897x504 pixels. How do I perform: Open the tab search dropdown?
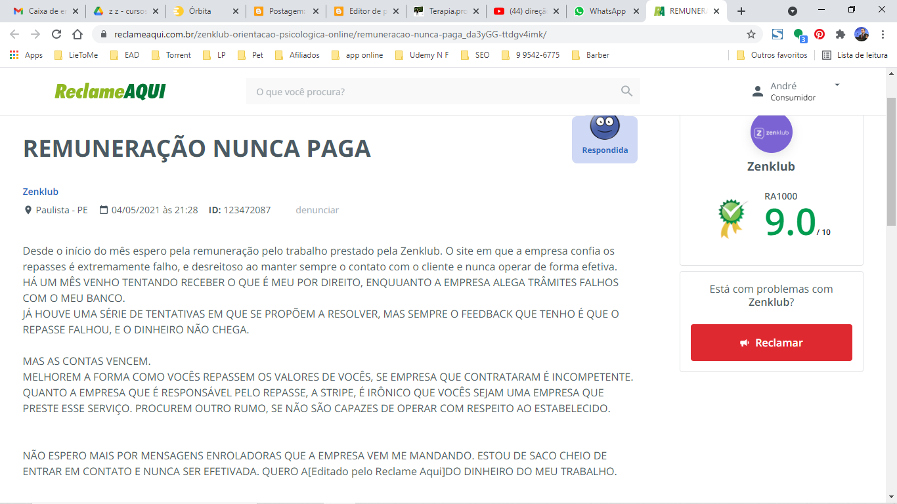(793, 11)
